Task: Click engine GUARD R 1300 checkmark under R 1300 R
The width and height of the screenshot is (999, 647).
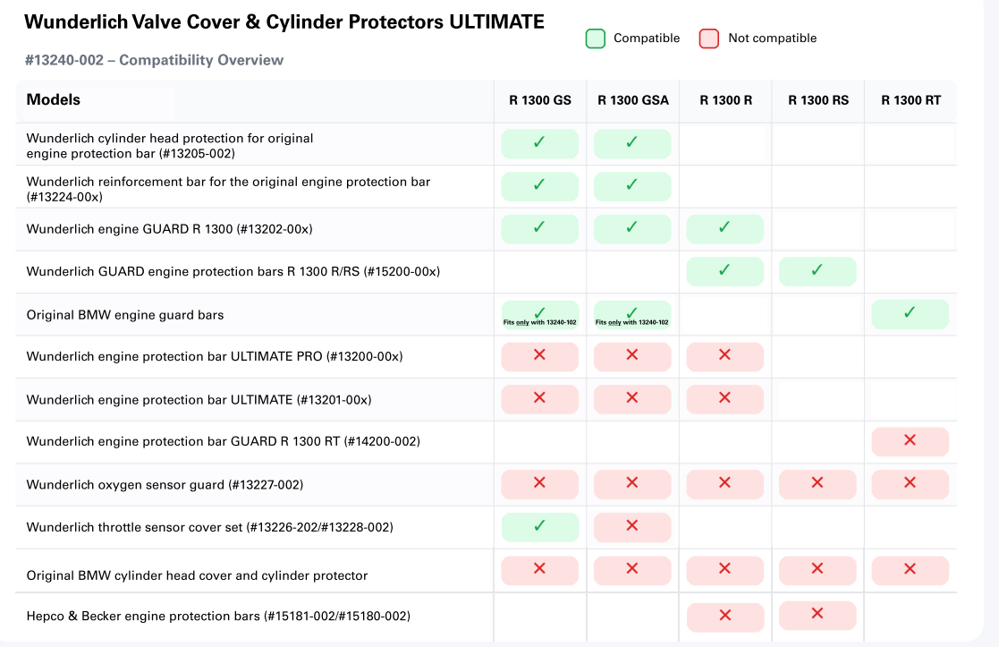Action: coord(724,229)
